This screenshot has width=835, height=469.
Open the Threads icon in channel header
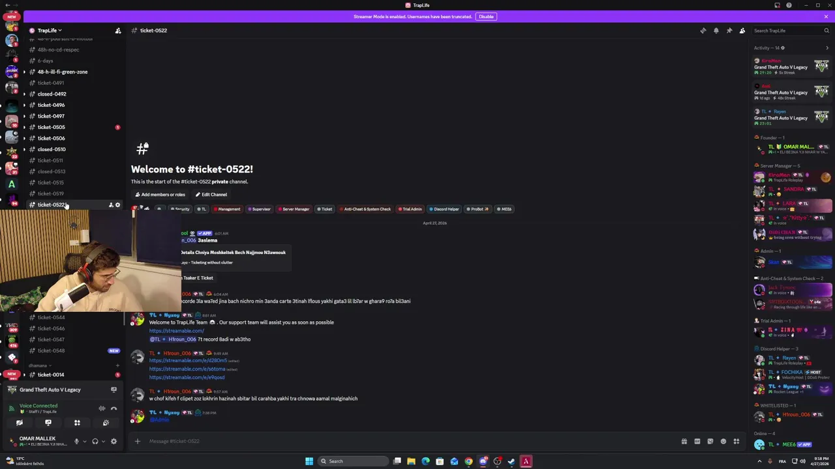tap(703, 31)
